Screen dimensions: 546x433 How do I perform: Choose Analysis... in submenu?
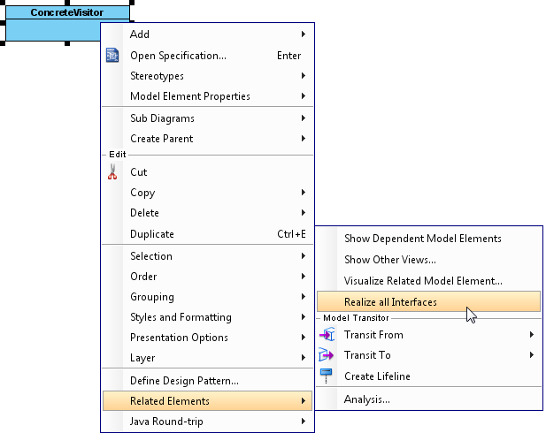coord(428,399)
